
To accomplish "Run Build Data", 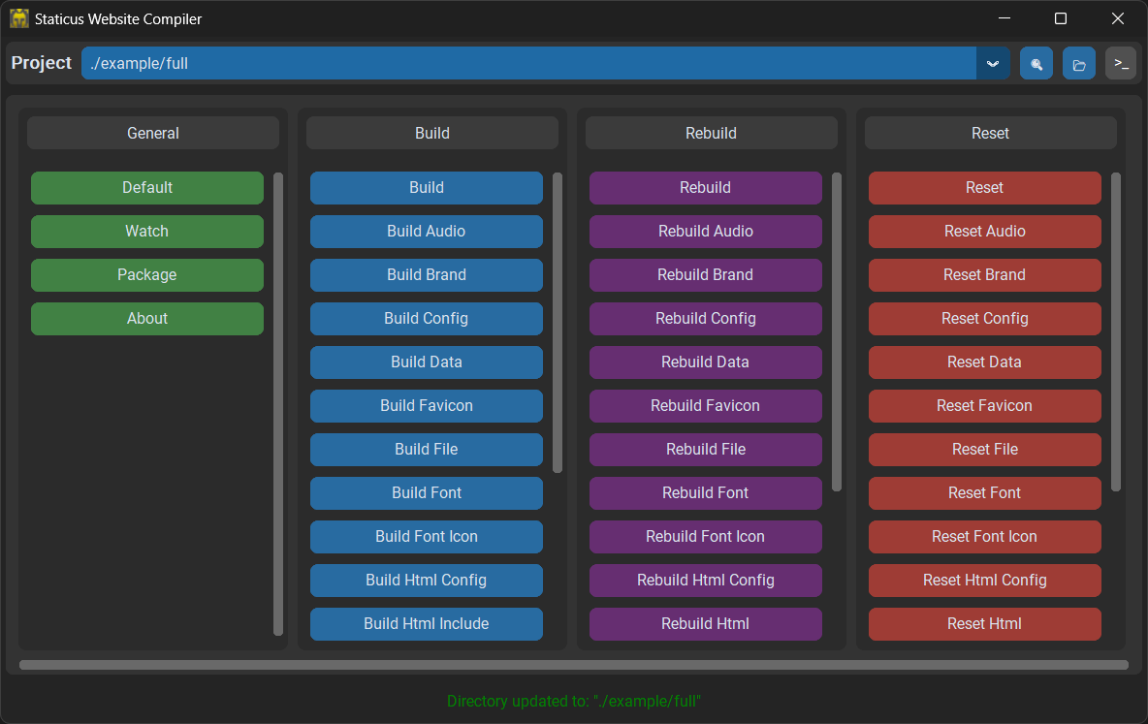I will click(426, 362).
